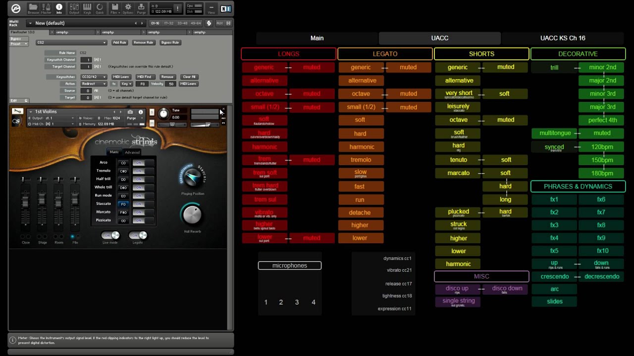Click the instrument info icon on 1st Violins
The height and width of the screenshot is (356, 634).
pos(141,112)
